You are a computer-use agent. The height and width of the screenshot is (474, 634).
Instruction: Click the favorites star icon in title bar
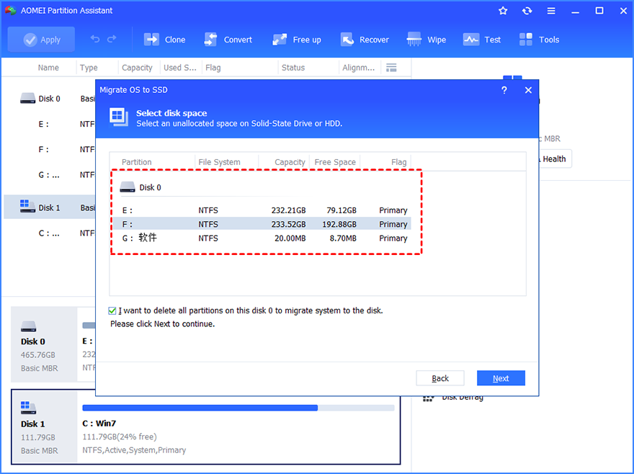(503, 11)
